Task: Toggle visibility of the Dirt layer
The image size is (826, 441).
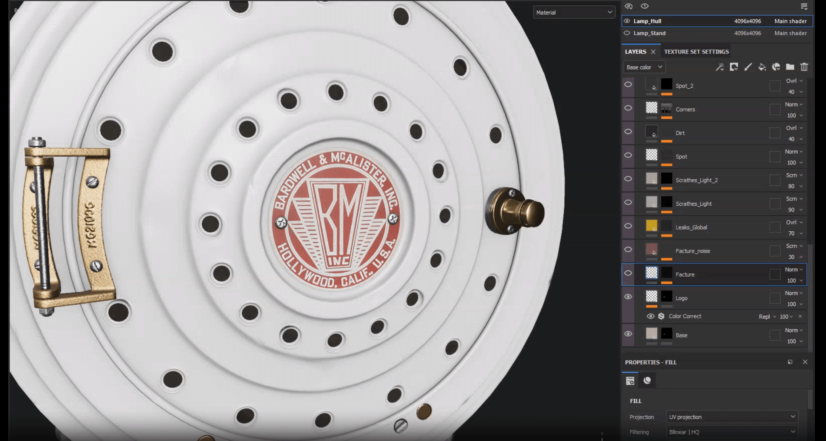Action: pyautogui.click(x=628, y=131)
